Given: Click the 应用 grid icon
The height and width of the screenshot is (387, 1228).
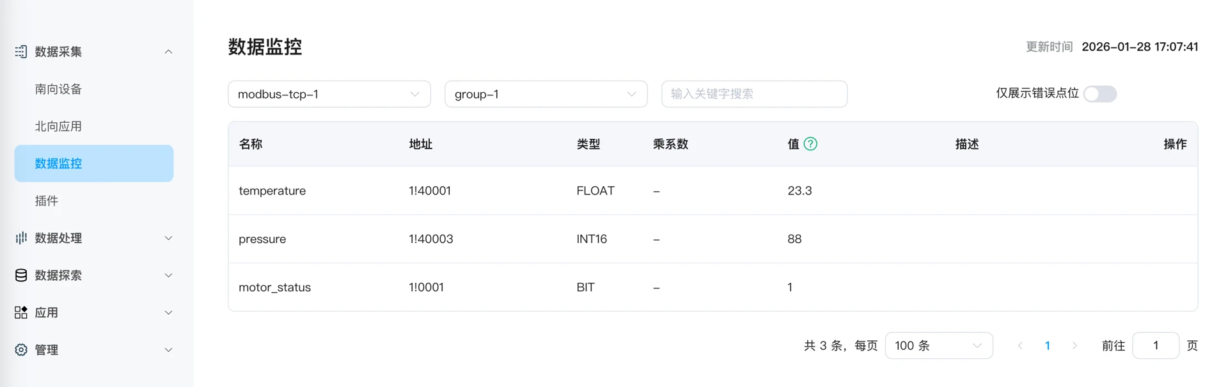Looking at the screenshot, I should (21, 312).
